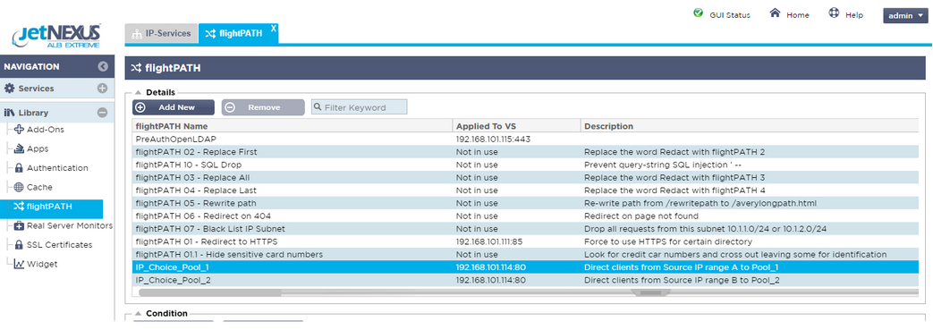Click the Authentication padlock icon
Image resolution: width=933 pixels, height=330 pixels.
(19, 168)
